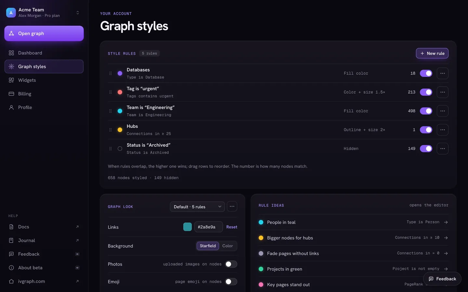Grab the drag handle of Tag is urgent rule
Viewport: 468px width, 292px height.
click(110, 92)
